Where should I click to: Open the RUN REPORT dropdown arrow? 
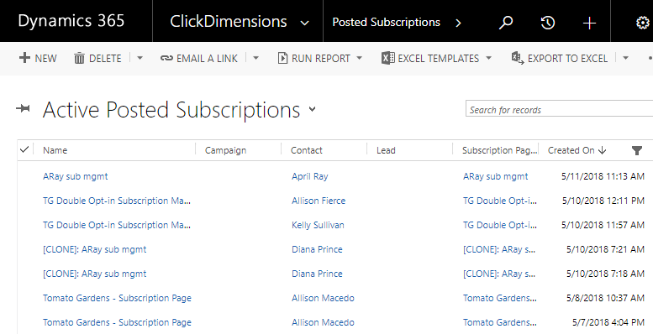click(359, 58)
